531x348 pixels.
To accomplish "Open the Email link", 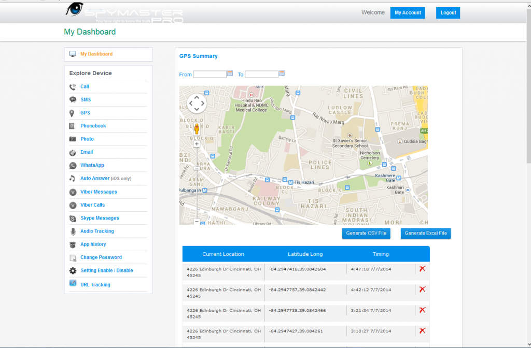I will (x=87, y=152).
